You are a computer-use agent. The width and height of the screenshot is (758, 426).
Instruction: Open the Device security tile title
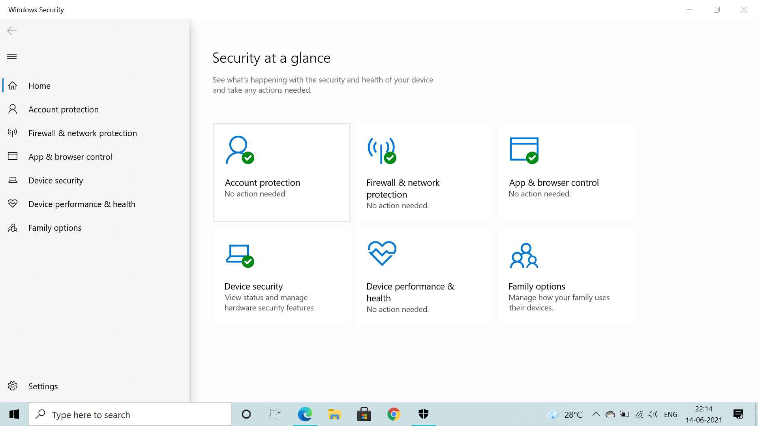pos(253,286)
